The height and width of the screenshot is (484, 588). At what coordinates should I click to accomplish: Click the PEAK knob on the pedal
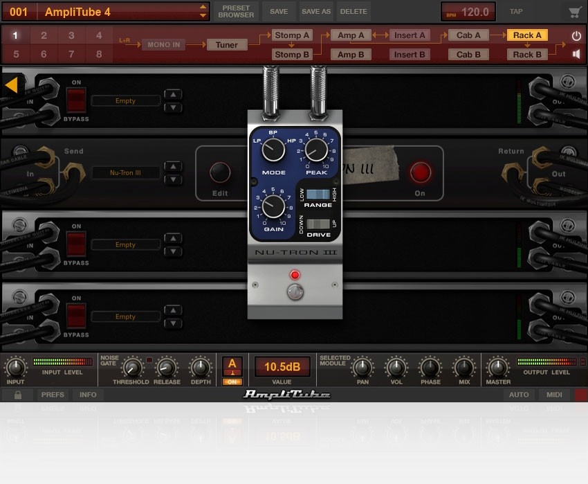pos(316,150)
